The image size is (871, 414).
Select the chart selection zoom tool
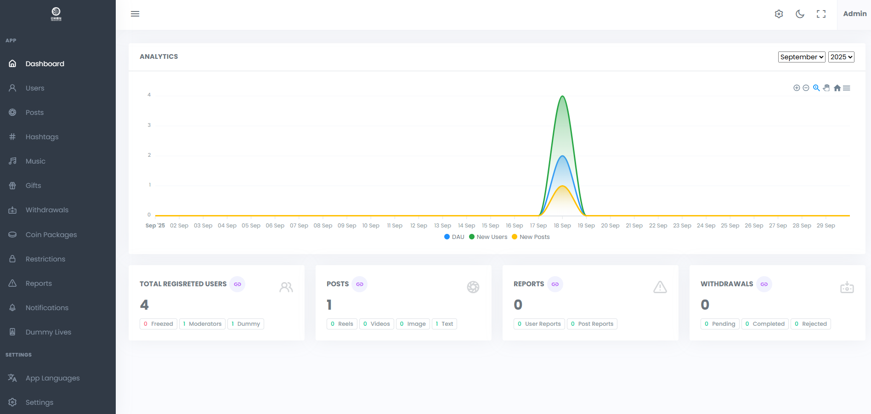click(816, 88)
